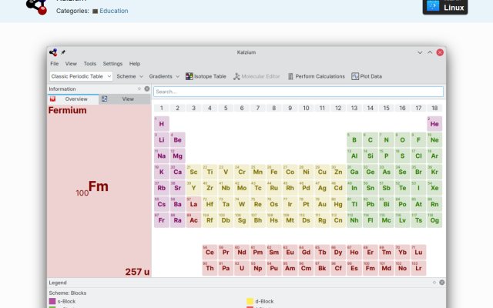Image resolution: width=493 pixels, height=308 pixels.
Task: Expand the Gradients dropdown
Action: click(164, 76)
